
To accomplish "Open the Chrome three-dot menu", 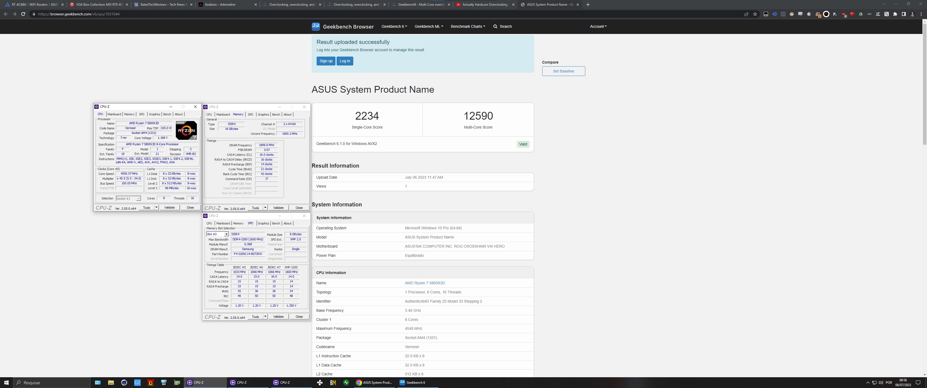I will tap(921, 14).
